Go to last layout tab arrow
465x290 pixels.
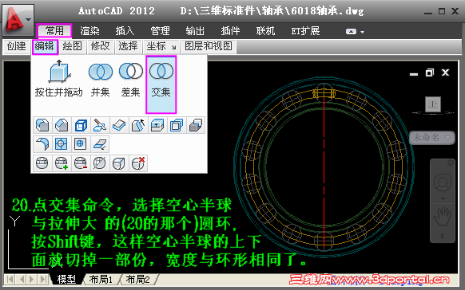coord(43,279)
